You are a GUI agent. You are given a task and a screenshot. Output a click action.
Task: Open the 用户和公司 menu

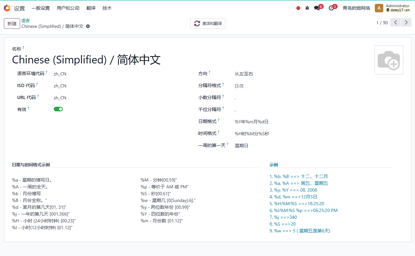(68, 8)
